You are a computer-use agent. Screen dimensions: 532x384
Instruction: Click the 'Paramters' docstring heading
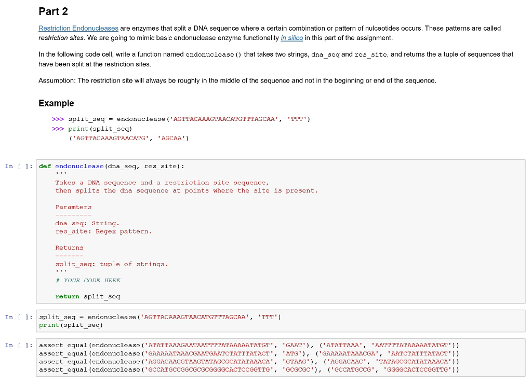[x=73, y=207]
